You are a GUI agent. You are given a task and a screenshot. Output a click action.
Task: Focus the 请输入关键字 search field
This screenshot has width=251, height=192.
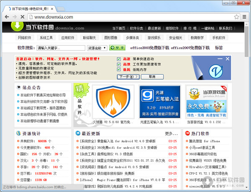(x=61, y=48)
